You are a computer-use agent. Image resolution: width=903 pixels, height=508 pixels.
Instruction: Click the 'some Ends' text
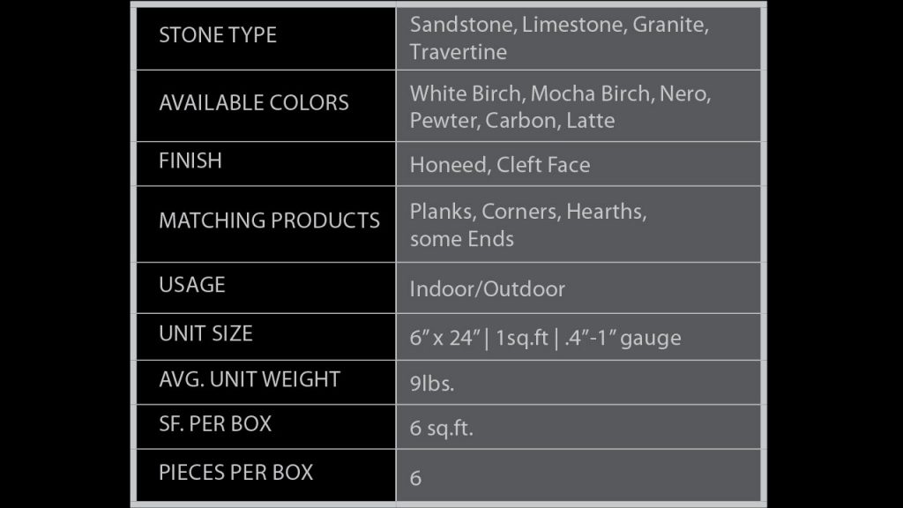click(462, 239)
